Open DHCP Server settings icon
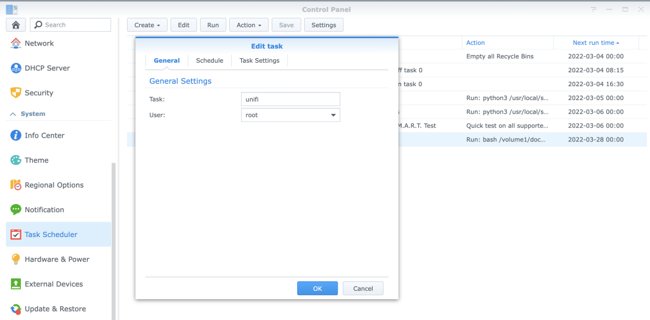This screenshot has width=650, height=320. [x=16, y=68]
